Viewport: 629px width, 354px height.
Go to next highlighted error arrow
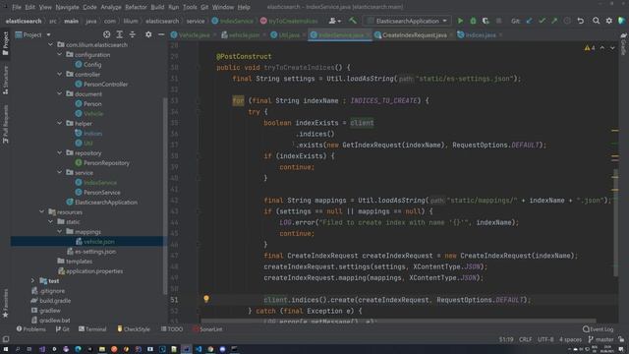(x=612, y=48)
